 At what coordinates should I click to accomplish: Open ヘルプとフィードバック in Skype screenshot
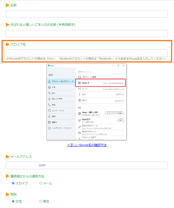pos(61,128)
